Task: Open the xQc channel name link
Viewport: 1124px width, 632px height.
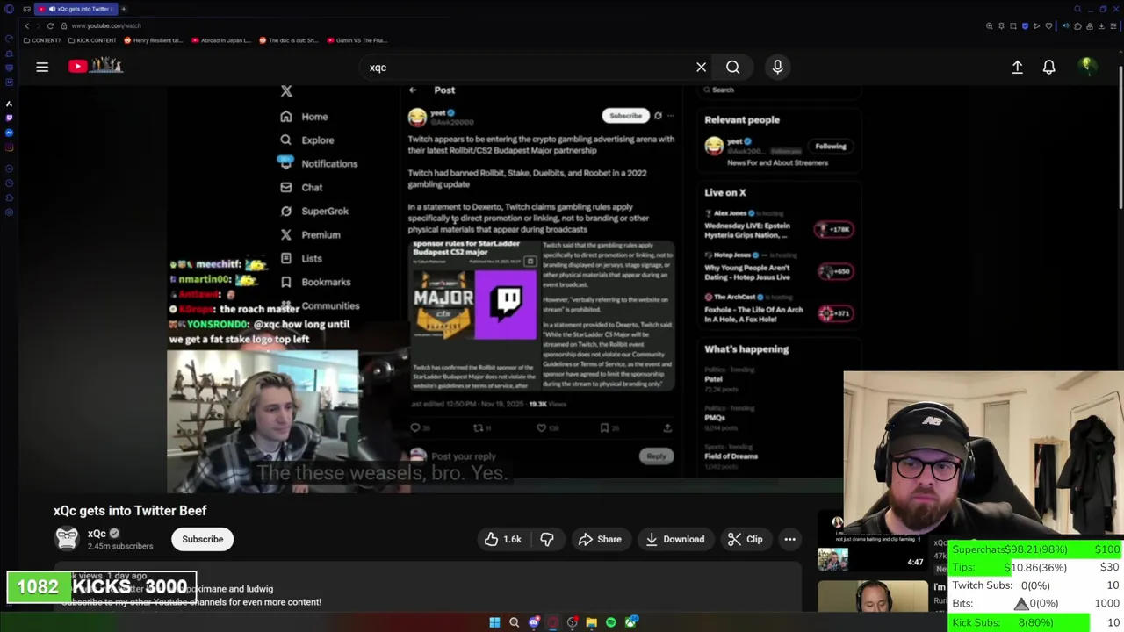Action: coord(97,533)
